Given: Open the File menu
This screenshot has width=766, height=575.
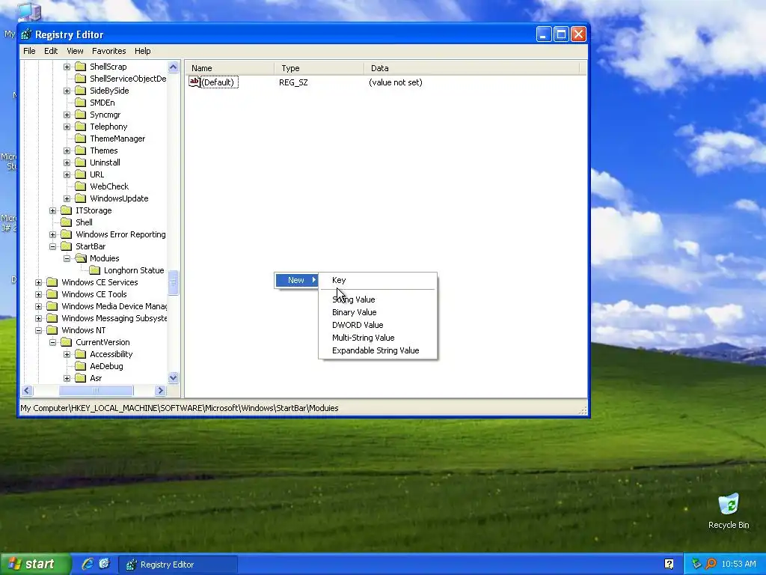Looking at the screenshot, I should pyautogui.click(x=29, y=51).
